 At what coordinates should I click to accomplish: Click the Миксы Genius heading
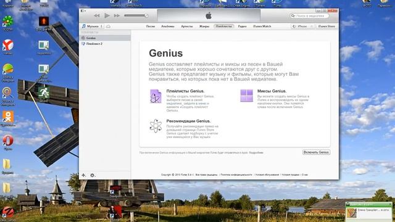pyautogui.click(x=272, y=91)
